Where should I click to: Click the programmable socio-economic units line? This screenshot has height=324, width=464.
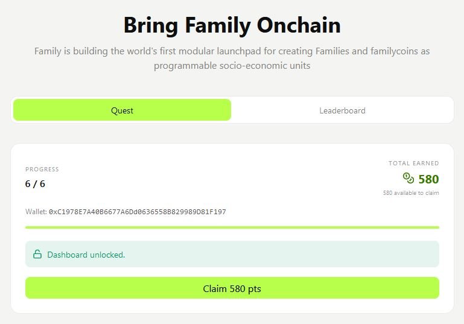(x=232, y=66)
